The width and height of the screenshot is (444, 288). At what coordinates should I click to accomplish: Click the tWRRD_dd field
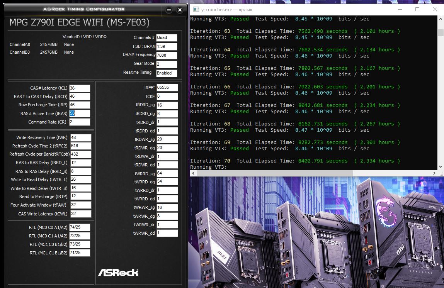pyautogui.click(x=167, y=199)
